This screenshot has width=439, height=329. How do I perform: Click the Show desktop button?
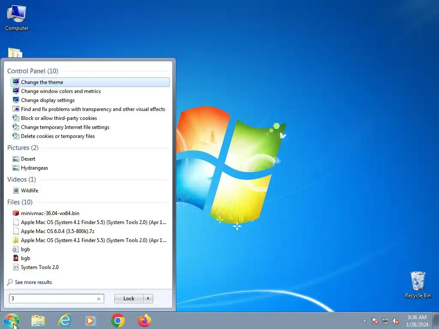(436, 320)
